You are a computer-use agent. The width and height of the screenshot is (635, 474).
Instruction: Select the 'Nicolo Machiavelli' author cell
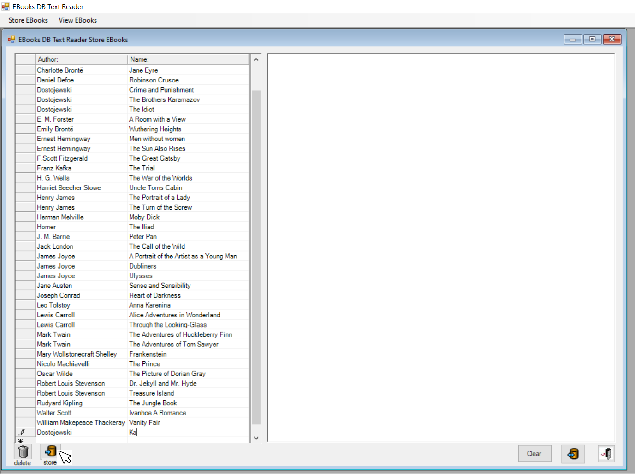pos(82,364)
